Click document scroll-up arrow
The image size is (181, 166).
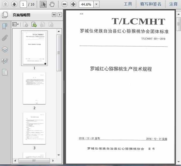click(179, 14)
